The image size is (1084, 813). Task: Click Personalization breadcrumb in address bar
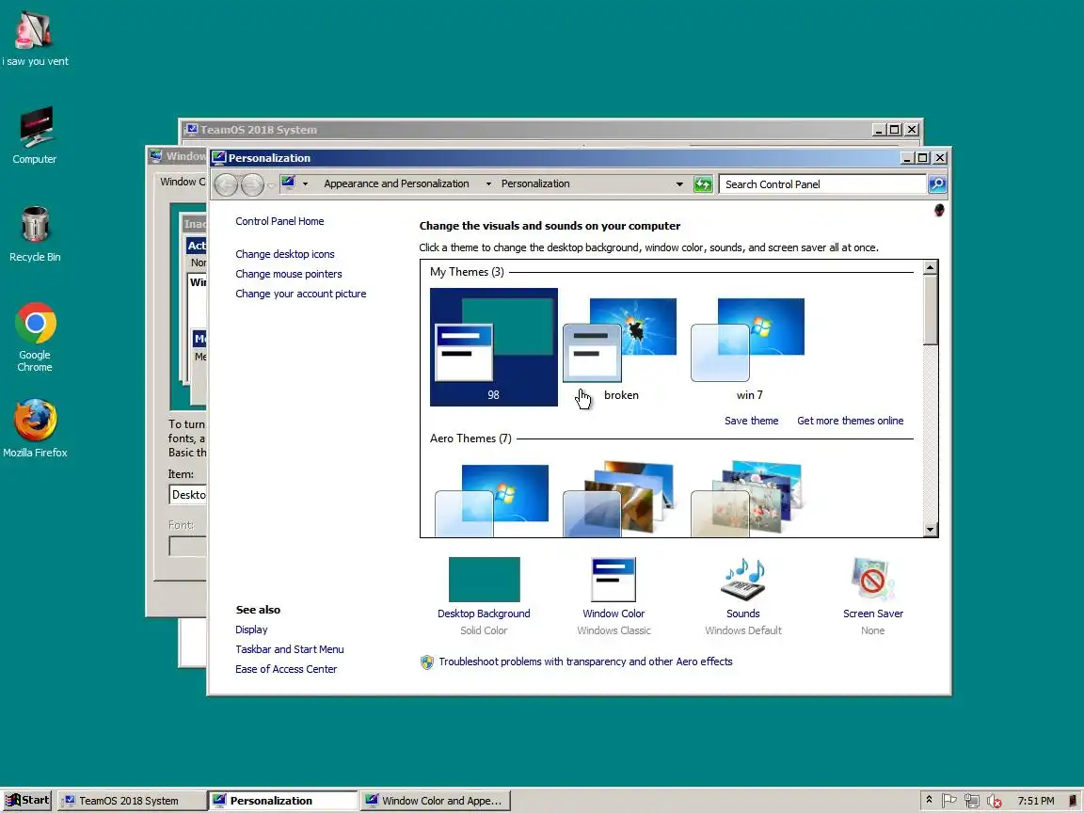[x=535, y=183]
